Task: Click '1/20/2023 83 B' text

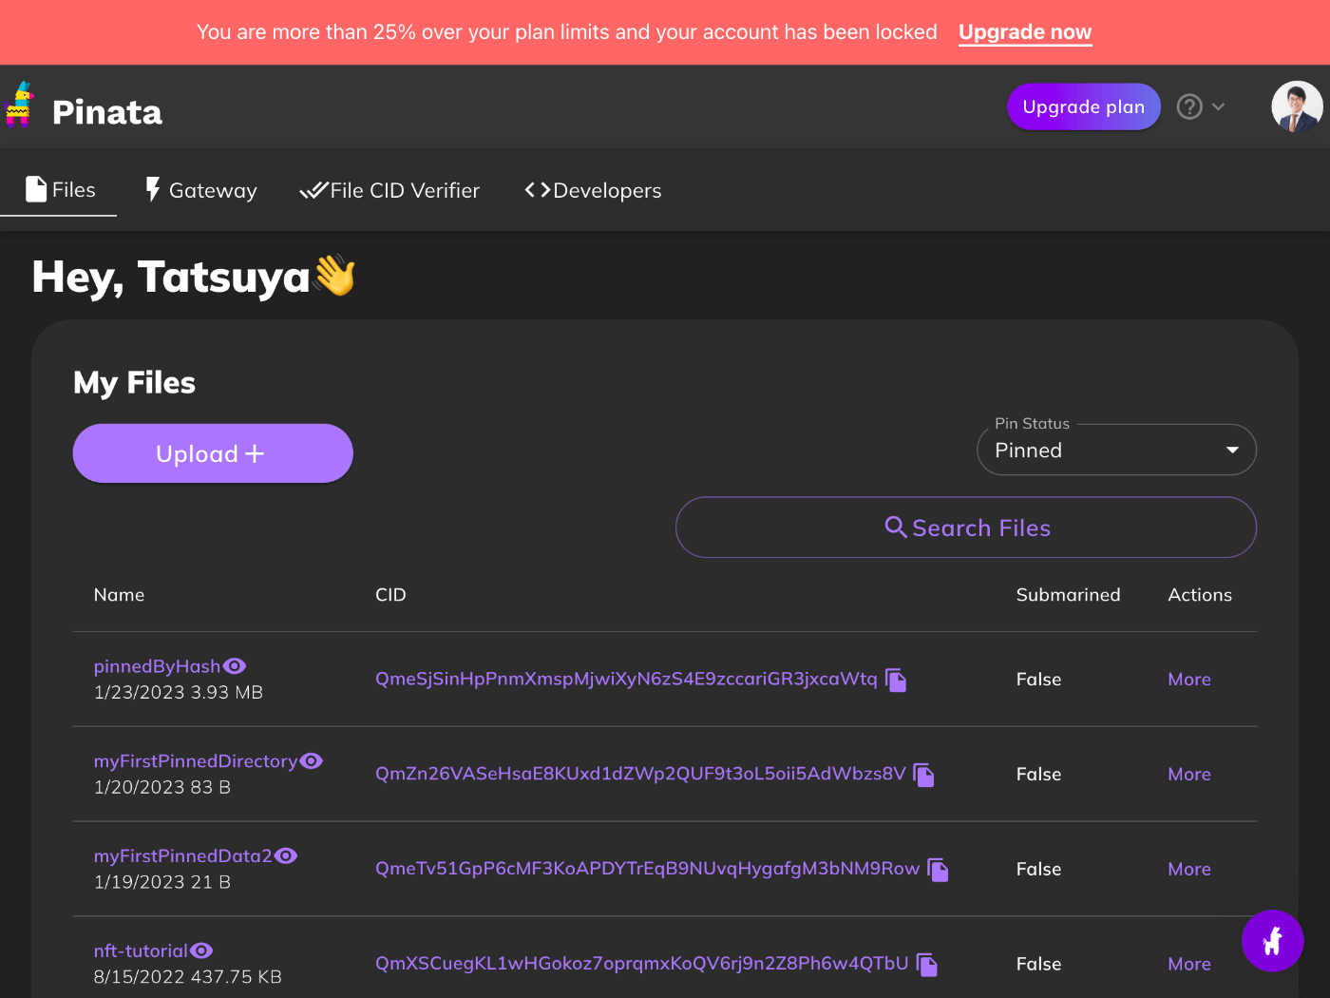Action: pyautogui.click(x=162, y=788)
